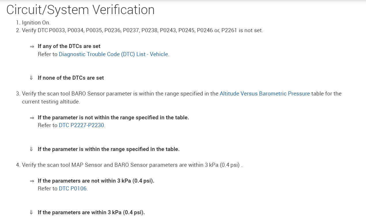Click the "Ignition On" step text
Viewport: 366px width, 222px height.
pos(36,22)
